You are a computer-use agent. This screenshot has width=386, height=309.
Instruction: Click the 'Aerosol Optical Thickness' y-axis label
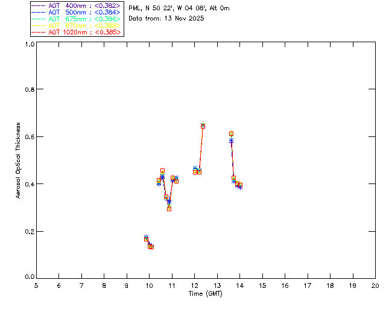click(x=17, y=161)
